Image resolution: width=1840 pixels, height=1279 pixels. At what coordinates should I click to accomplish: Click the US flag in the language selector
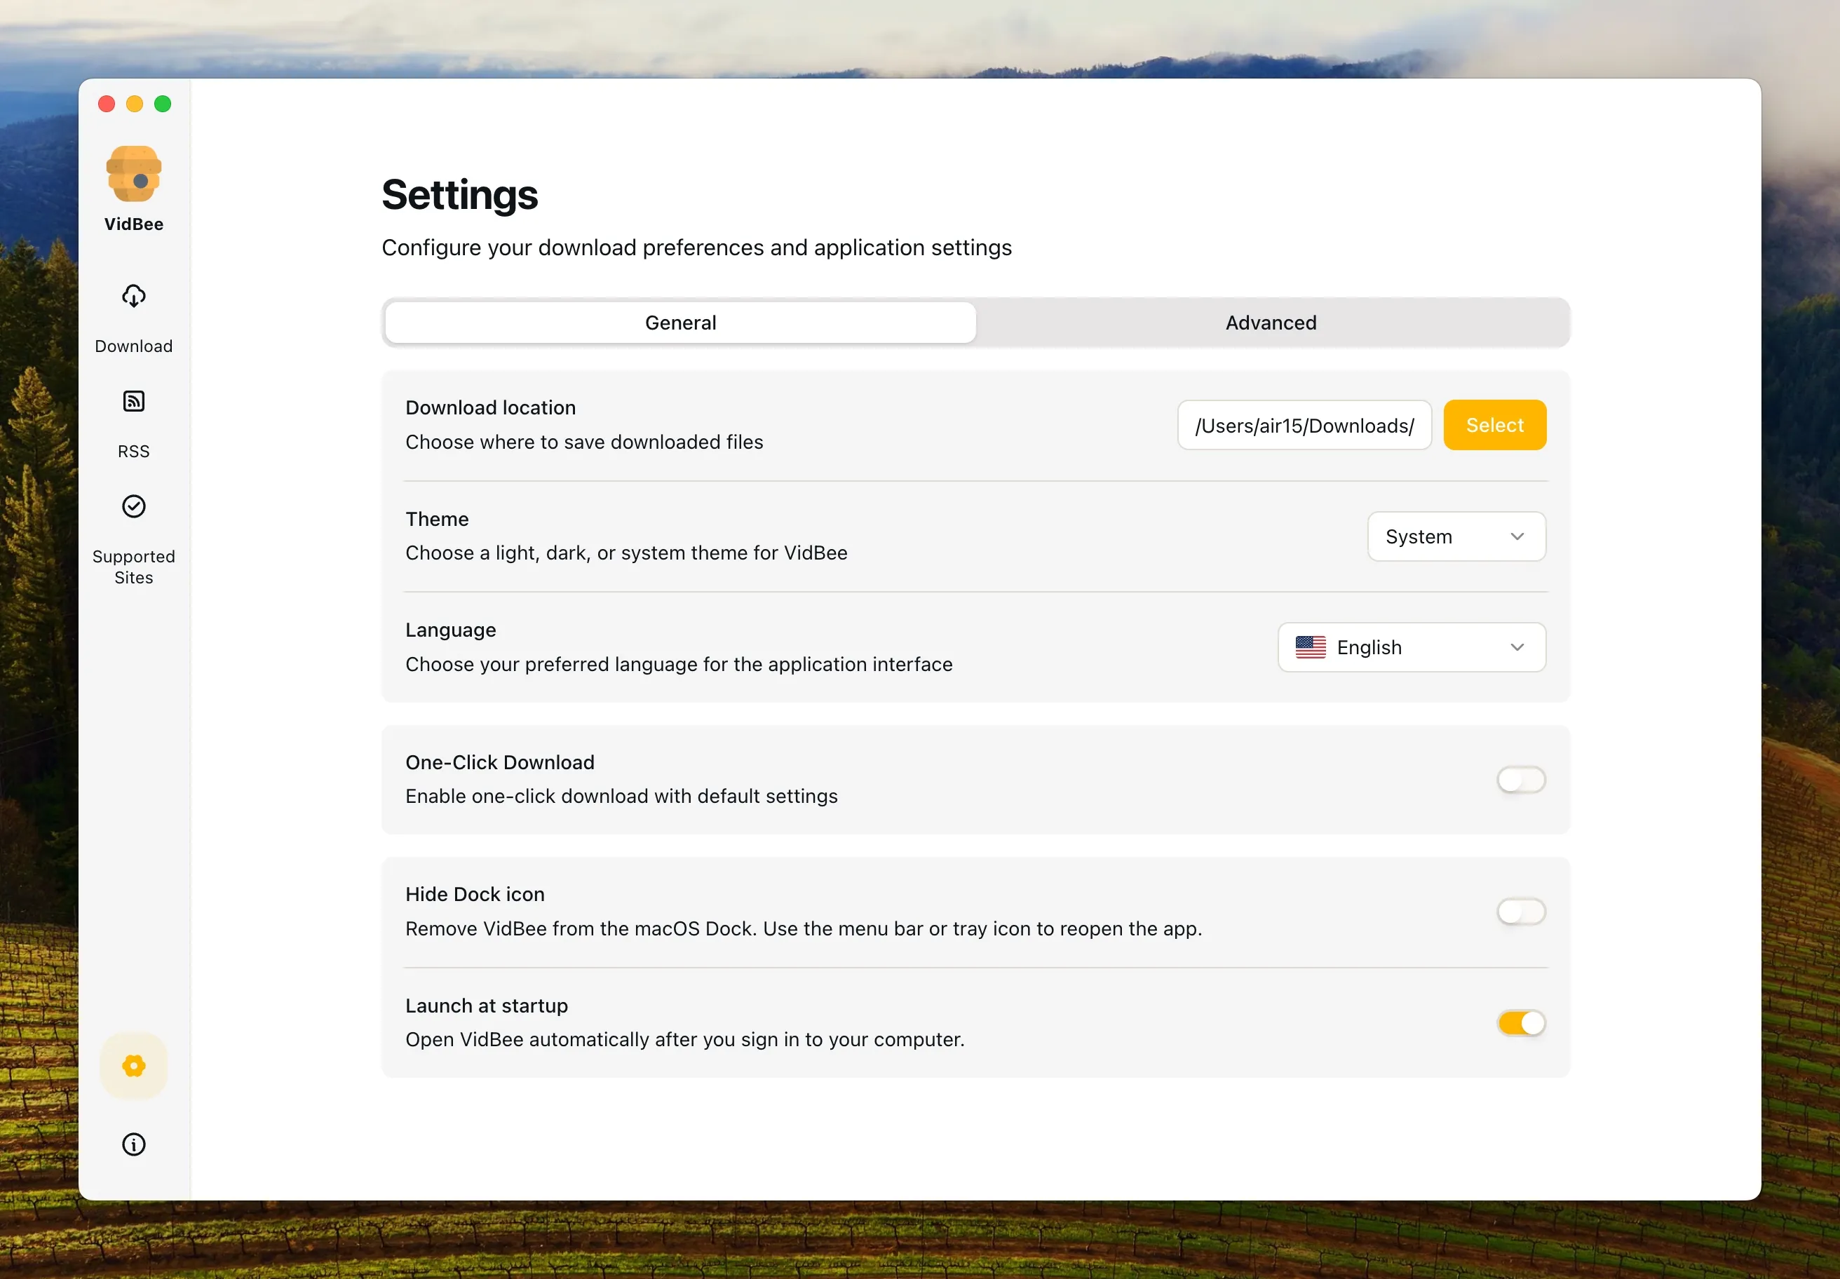tap(1311, 647)
